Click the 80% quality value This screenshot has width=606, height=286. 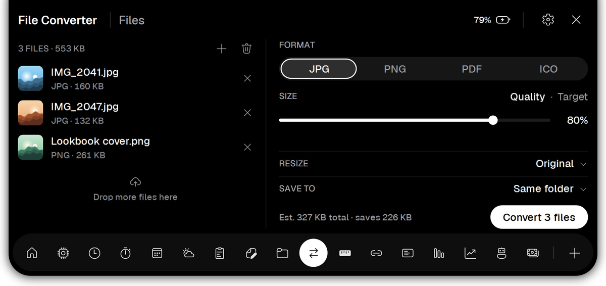[577, 120]
